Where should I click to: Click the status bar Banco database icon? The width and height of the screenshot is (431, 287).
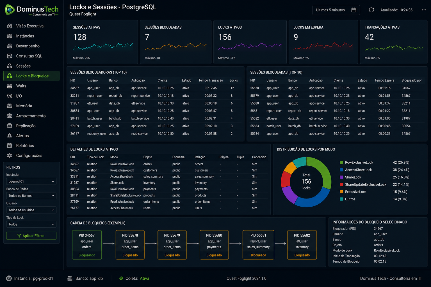70,278
